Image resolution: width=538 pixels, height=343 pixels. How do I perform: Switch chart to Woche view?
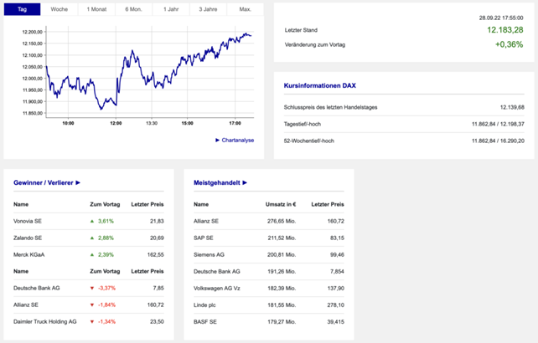pyautogui.click(x=59, y=8)
